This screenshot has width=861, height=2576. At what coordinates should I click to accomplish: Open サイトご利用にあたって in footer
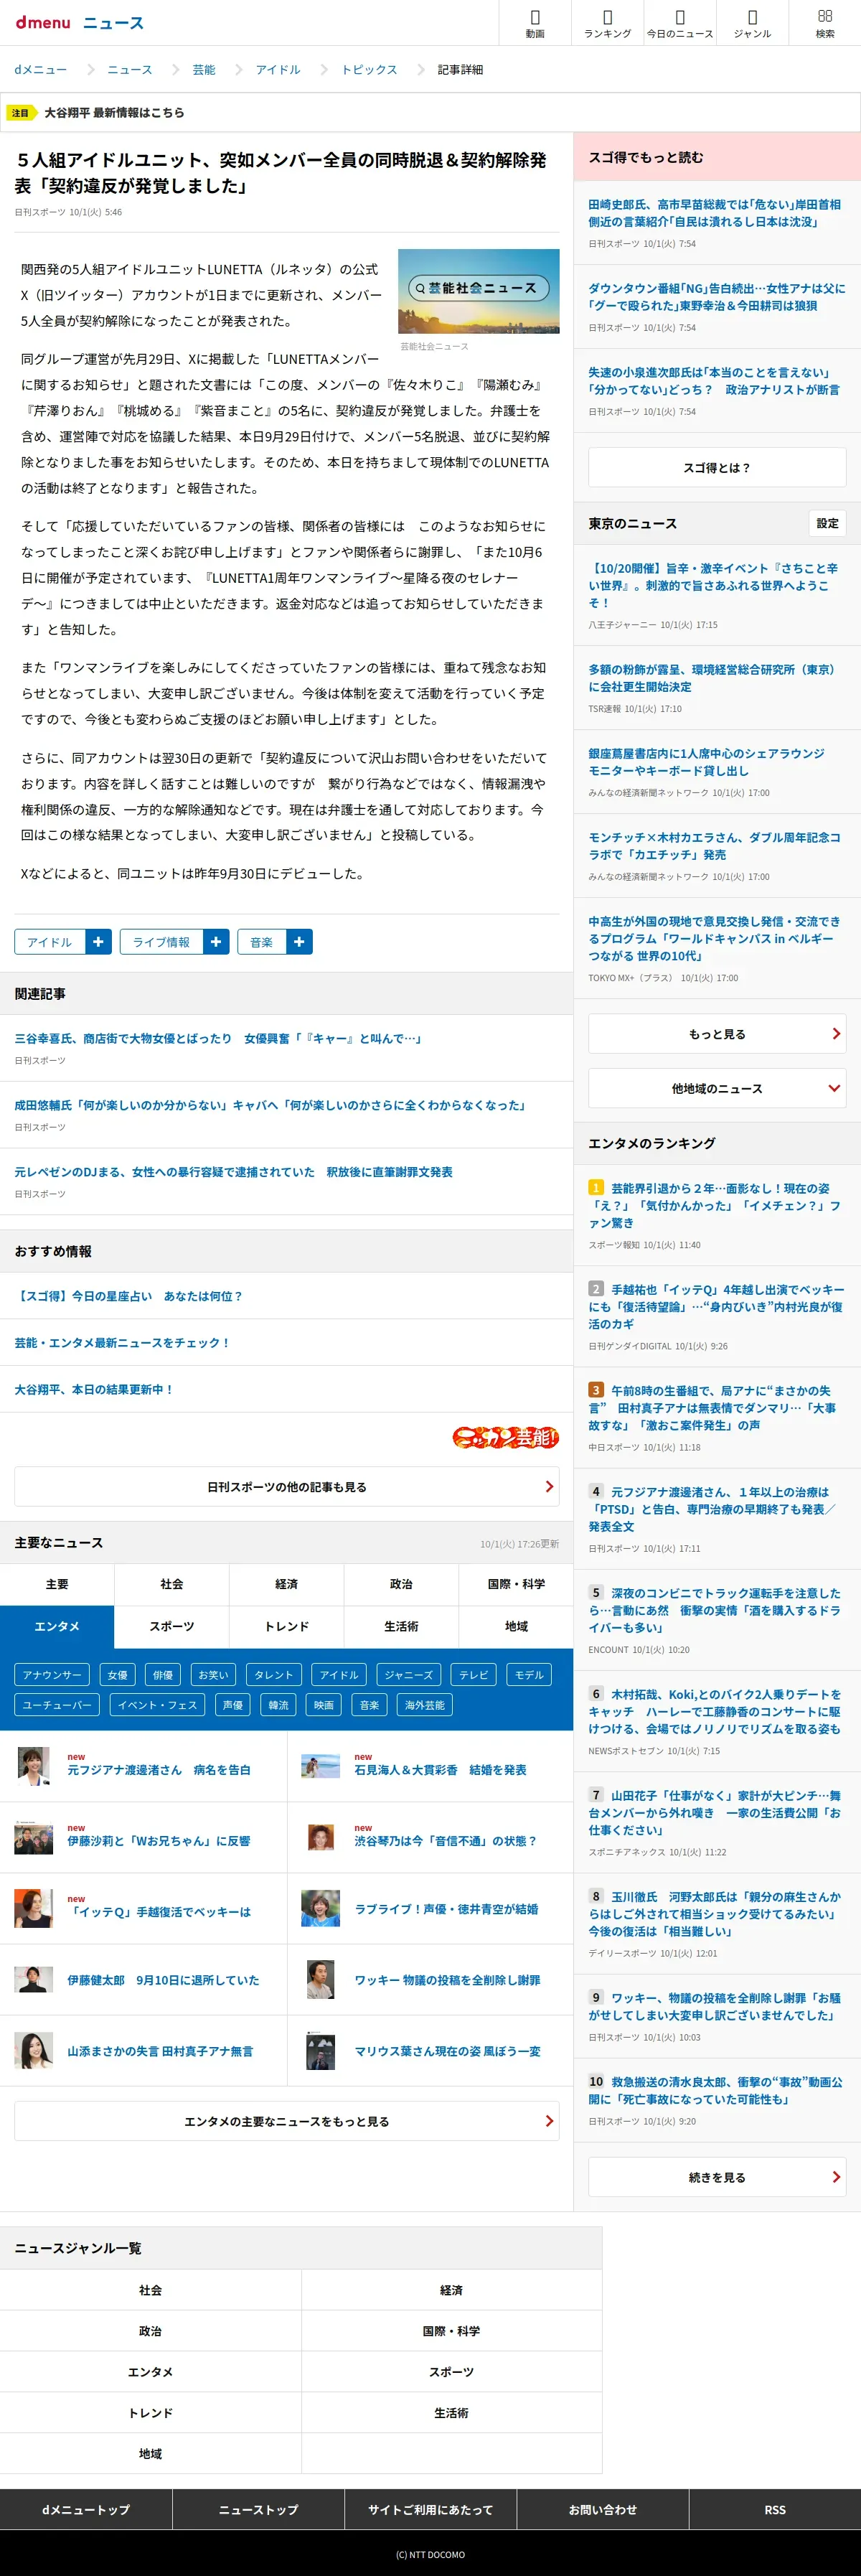pyautogui.click(x=430, y=2510)
